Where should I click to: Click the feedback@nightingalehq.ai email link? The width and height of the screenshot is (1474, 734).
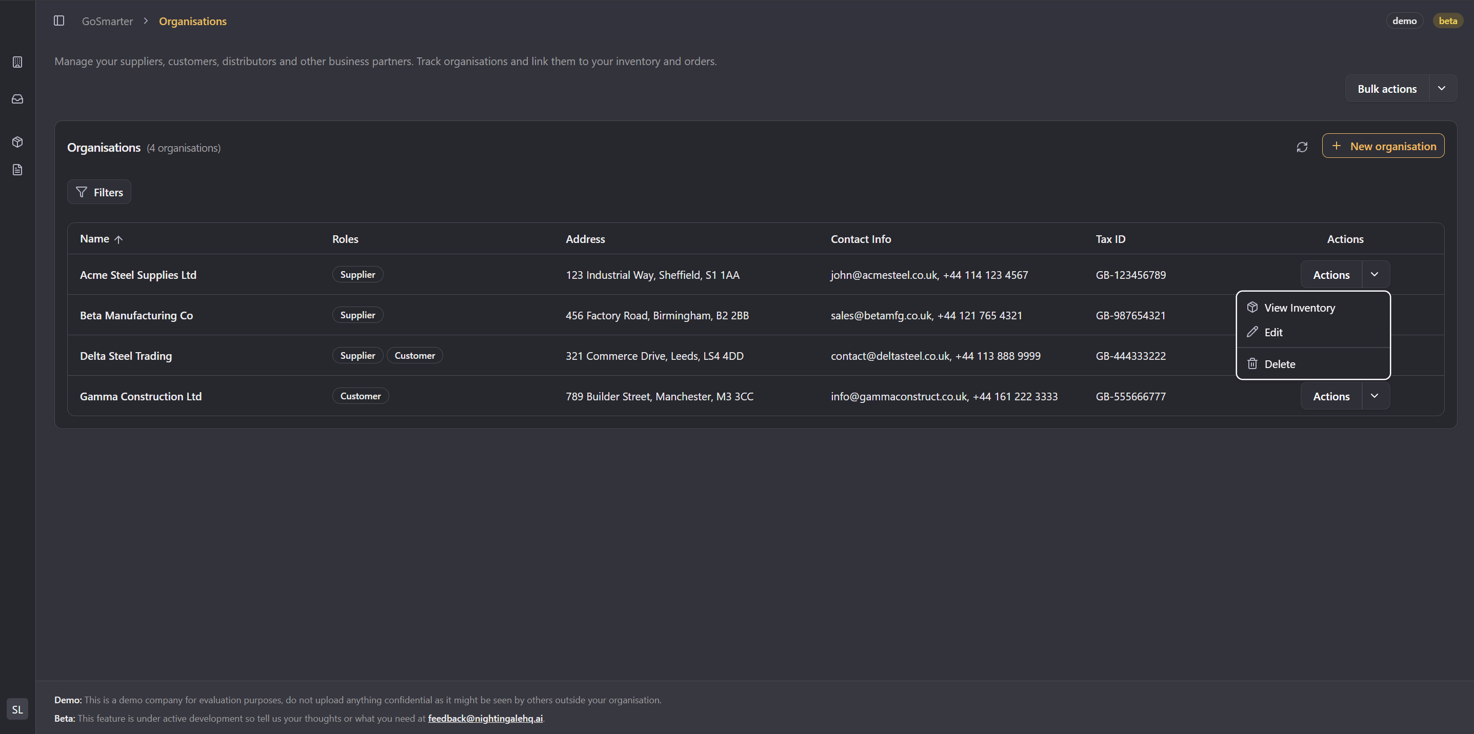pos(485,719)
